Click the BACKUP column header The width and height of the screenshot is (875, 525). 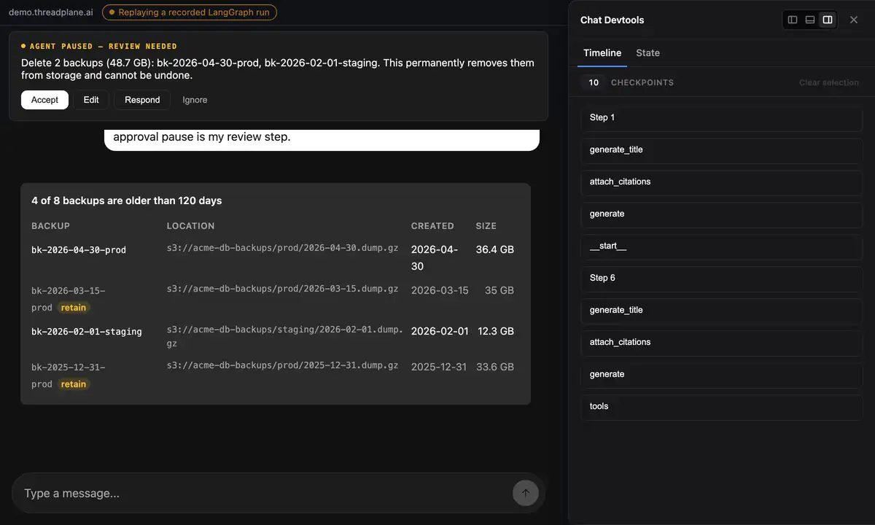tap(51, 226)
